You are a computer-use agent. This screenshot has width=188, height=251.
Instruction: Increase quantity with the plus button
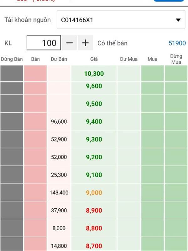click(85, 43)
